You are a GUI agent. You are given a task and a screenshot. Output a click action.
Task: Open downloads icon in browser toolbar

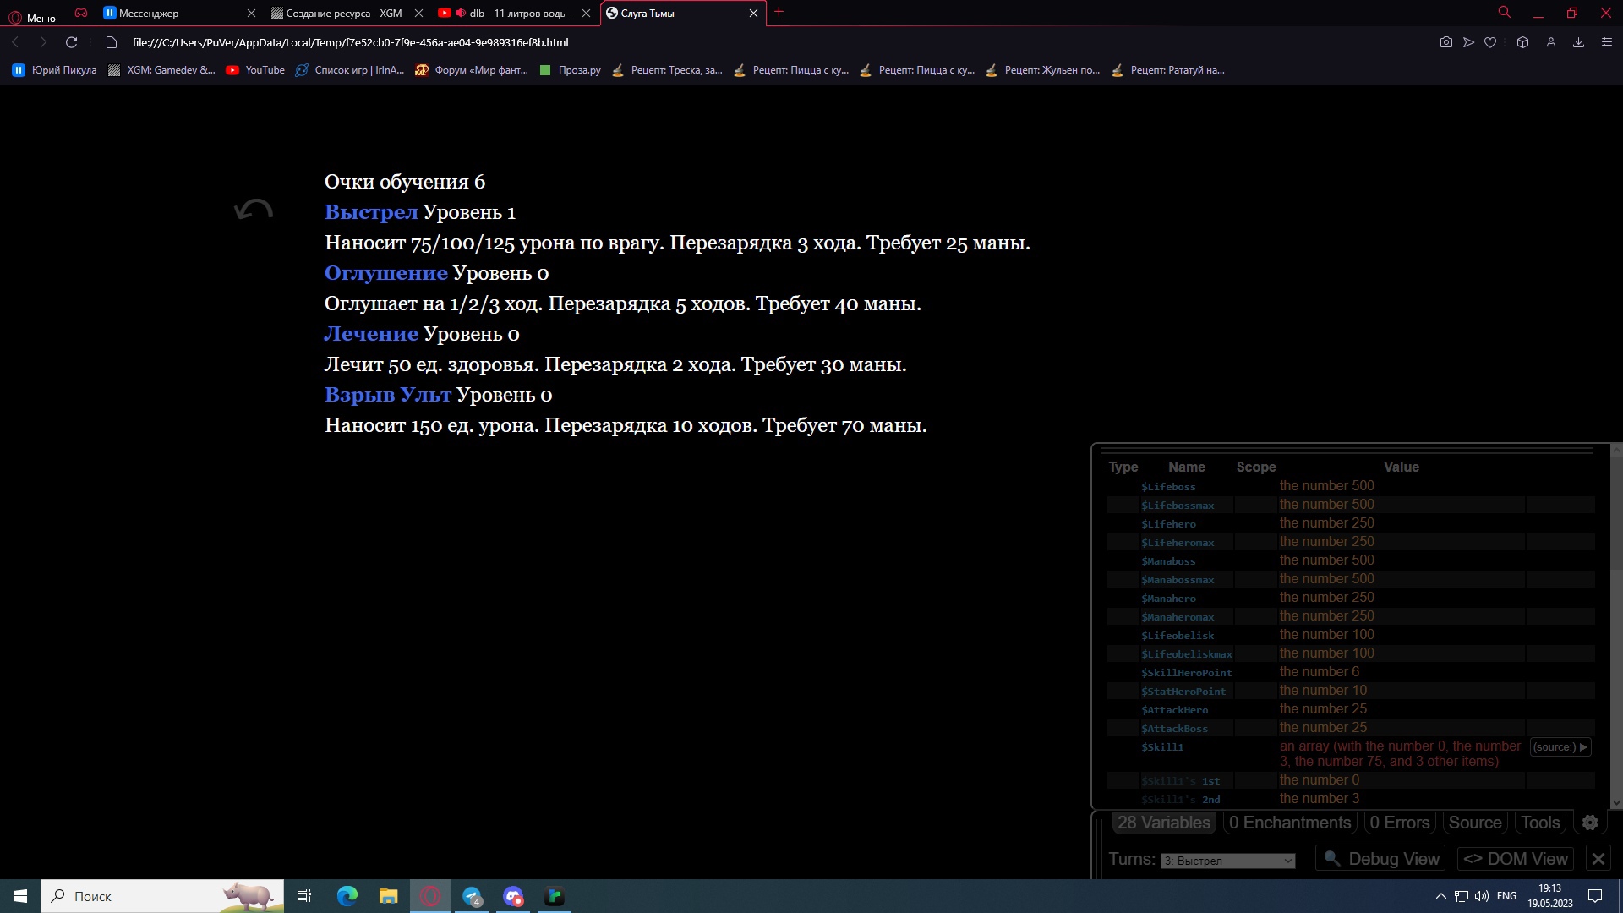click(x=1577, y=42)
